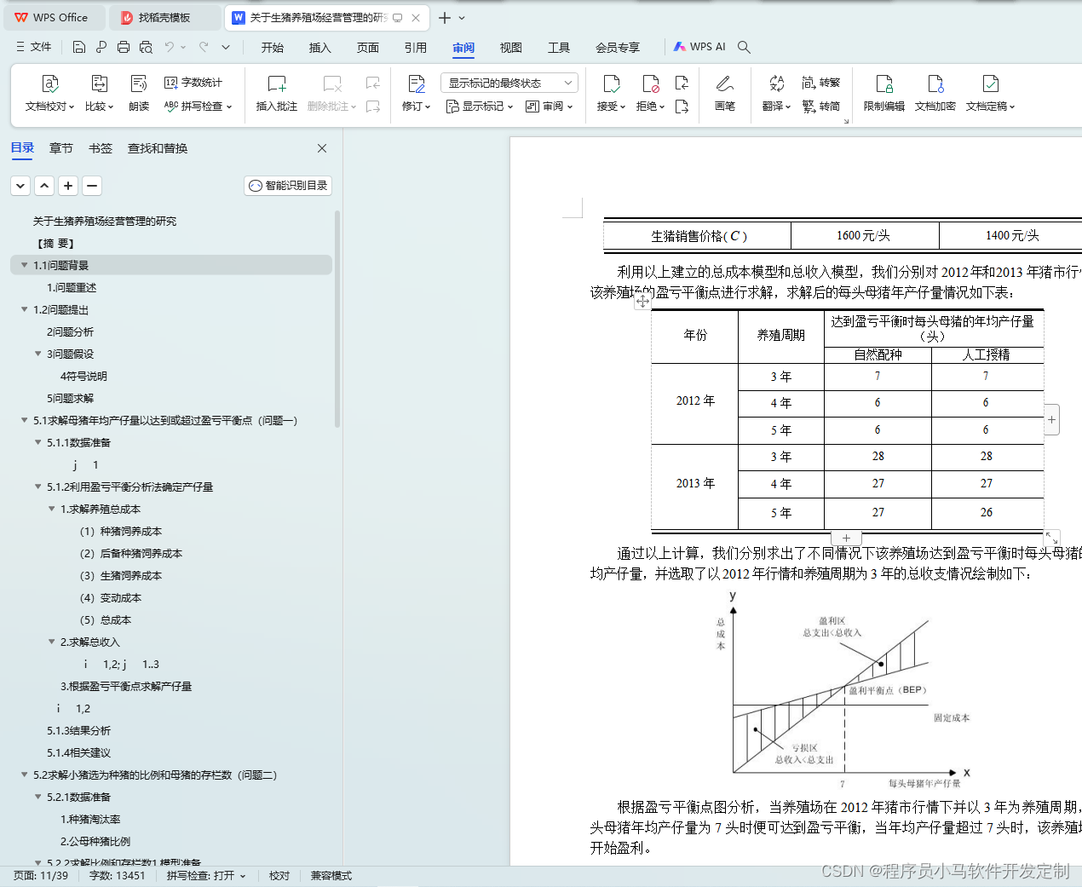This screenshot has width=1082, height=887.
Task: Open 字数统计 word count
Action: tap(193, 83)
